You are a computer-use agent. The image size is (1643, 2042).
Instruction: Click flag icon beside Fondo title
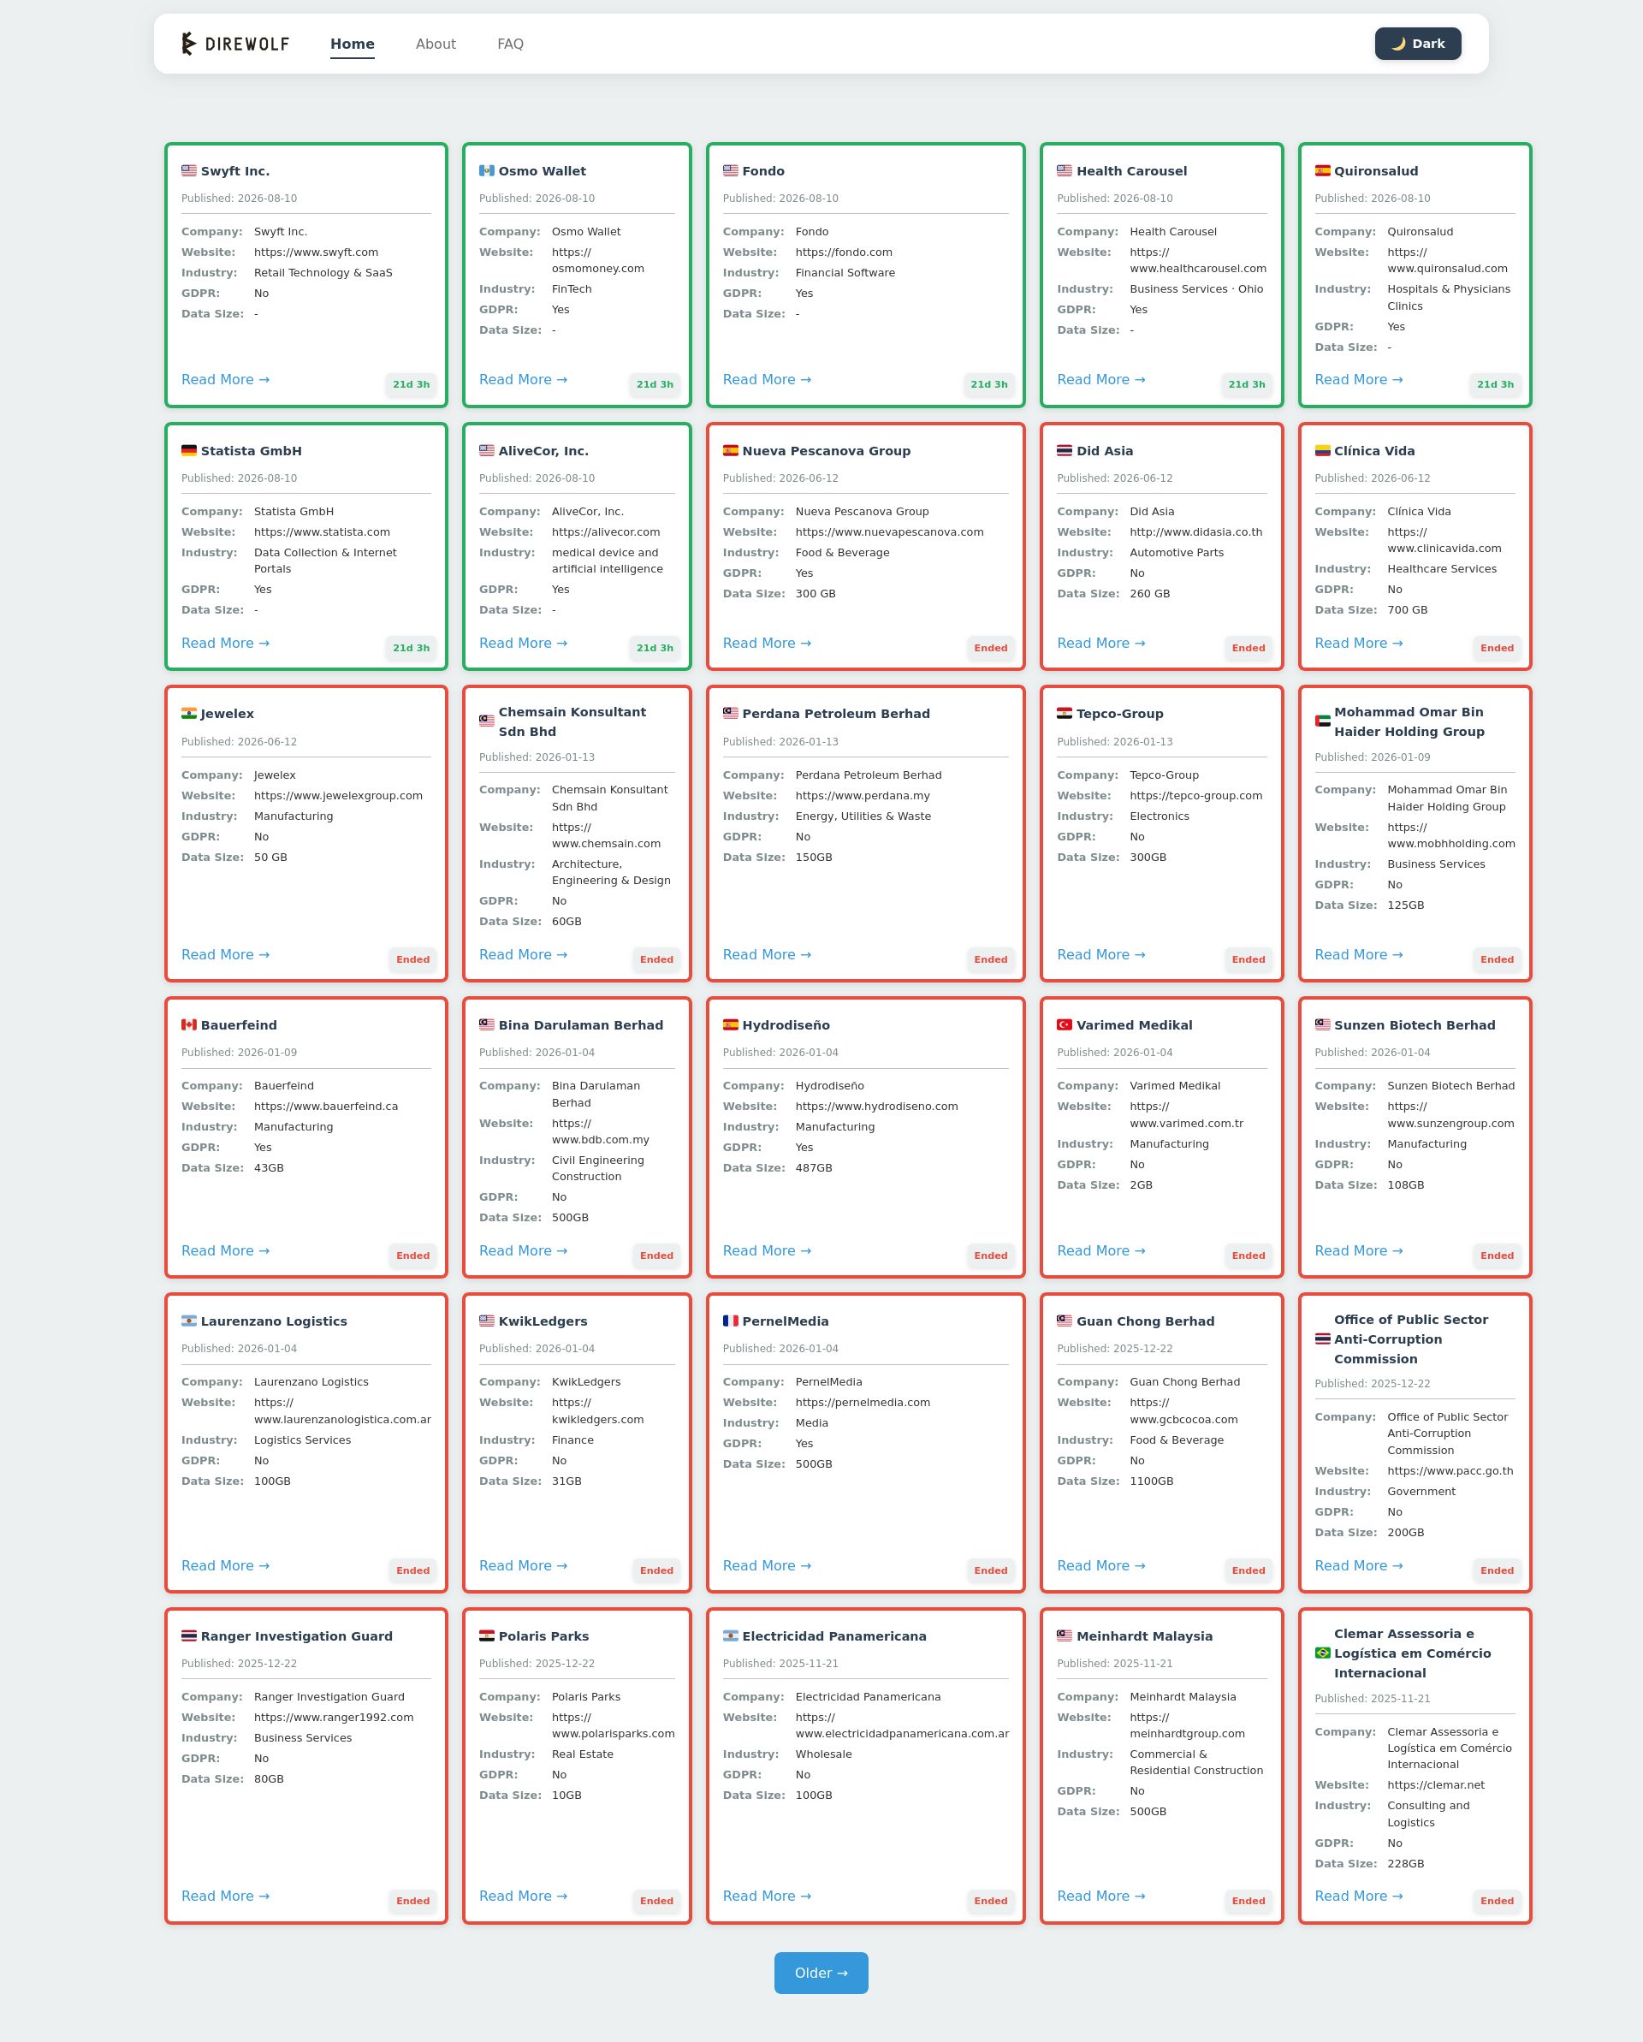click(x=730, y=170)
